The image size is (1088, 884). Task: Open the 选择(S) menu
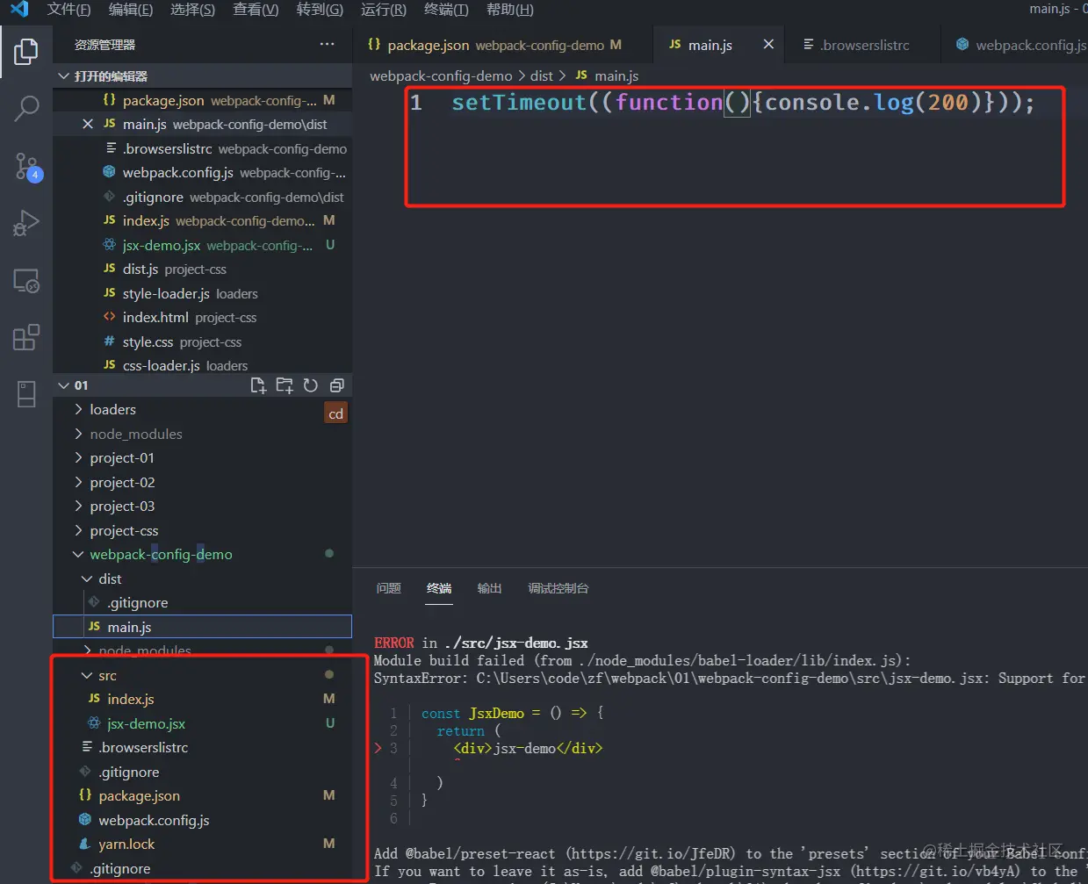pos(192,9)
